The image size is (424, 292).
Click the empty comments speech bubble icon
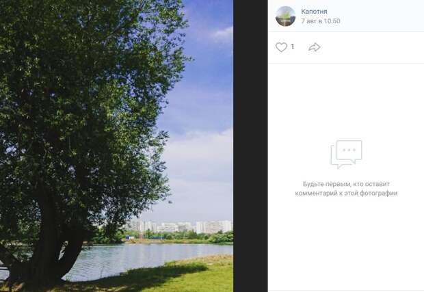pos(346,155)
